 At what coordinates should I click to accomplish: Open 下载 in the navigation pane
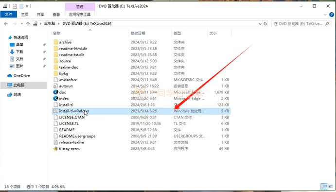[x=19, y=52]
